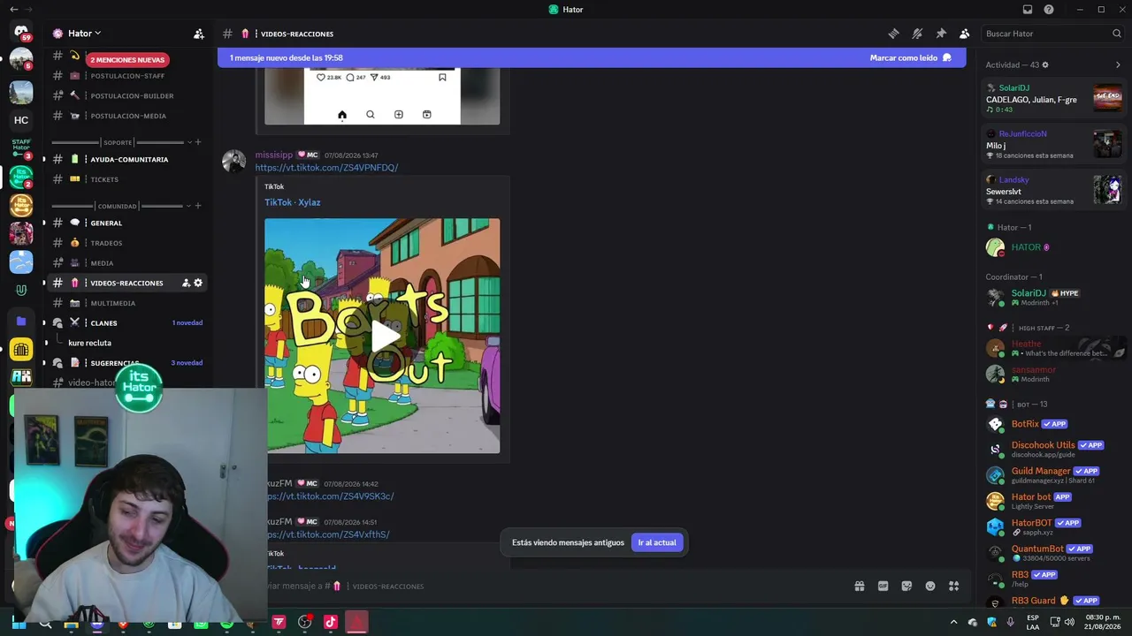Screen dimensions: 1132x636
Task: Open GIF picker icon
Action: [883, 586]
